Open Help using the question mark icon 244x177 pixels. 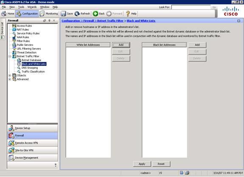pyautogui.click(x=128, y=14)
